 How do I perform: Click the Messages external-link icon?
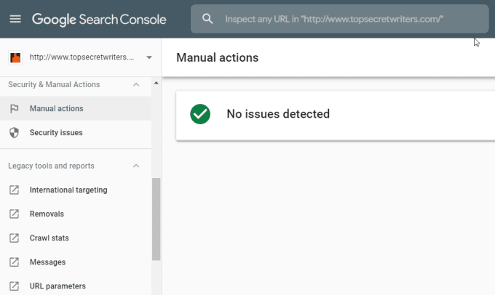pos(14,262)
